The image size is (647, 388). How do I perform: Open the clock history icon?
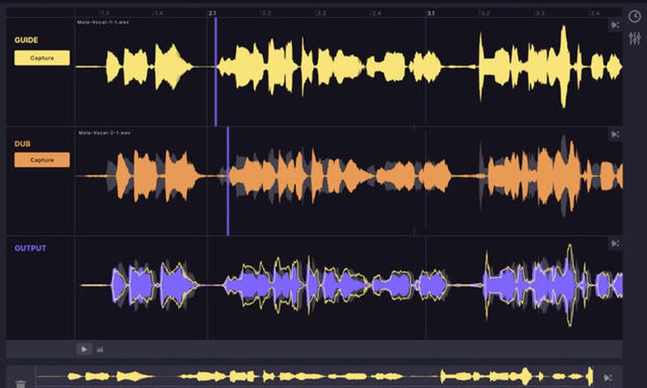point(635,15)
